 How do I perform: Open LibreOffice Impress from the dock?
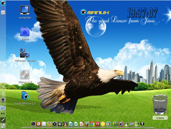click(x=82, y=124)
